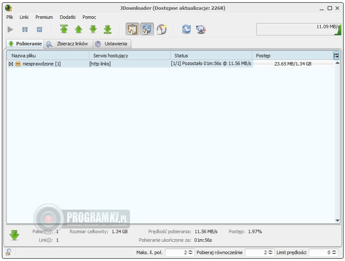The image size is (345, 261).
Task: Open the column chooser icon in table header
Action: 336,56
